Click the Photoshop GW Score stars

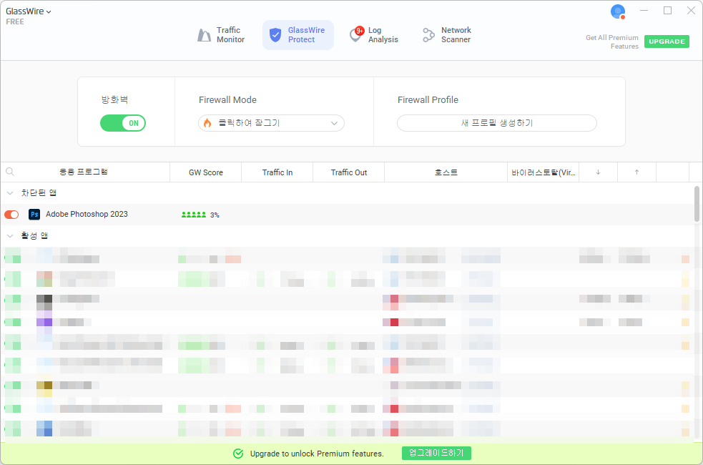194,215
